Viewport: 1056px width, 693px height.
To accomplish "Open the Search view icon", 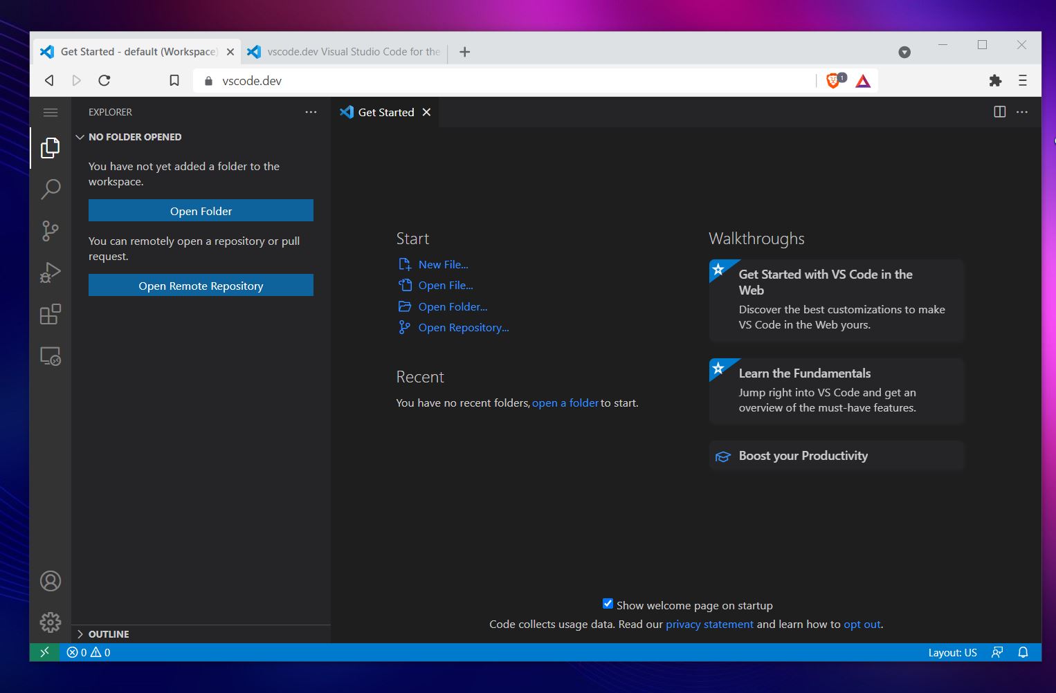I will pos(51,189).
